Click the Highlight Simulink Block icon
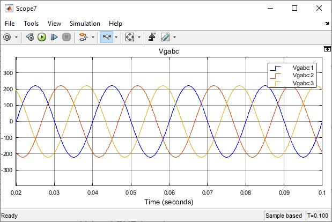 pos(83,37)
